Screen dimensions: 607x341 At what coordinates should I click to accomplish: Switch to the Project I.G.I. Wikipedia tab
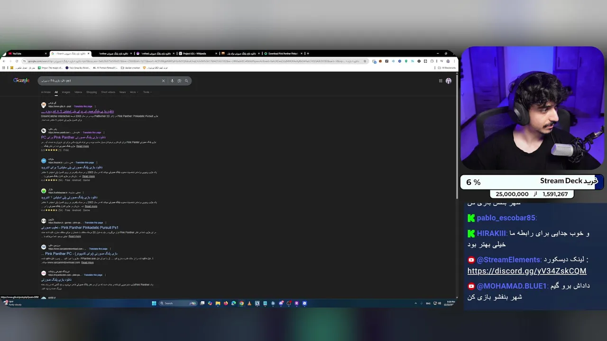pyautogui.click(x=198, y=54)
